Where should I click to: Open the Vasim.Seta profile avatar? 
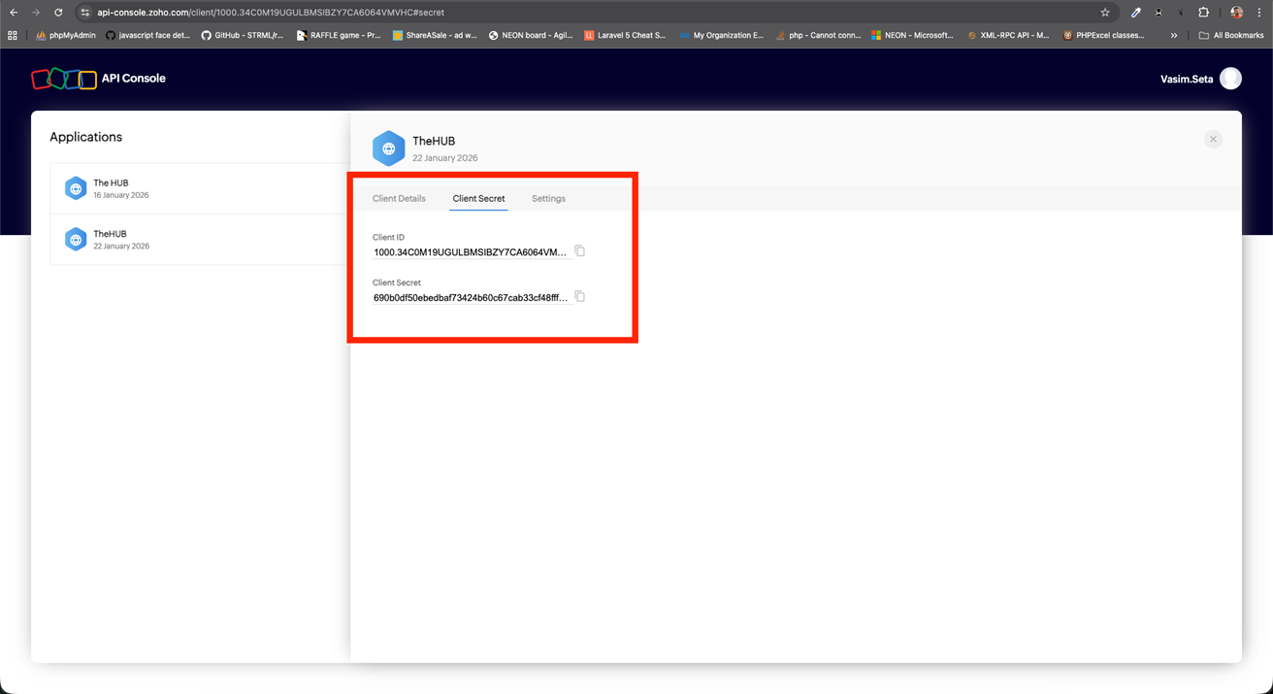tap(1230, 79)
